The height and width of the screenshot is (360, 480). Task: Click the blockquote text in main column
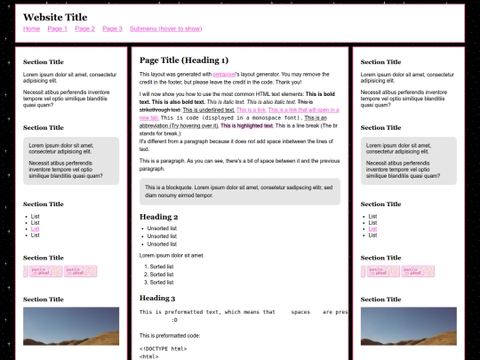click(x=239, y=191)
